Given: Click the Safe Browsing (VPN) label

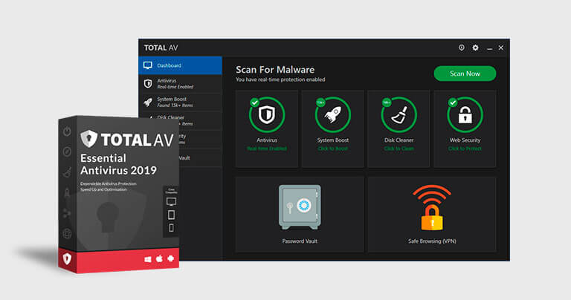Looking at the screenshot, I should pyautogui.click(x=432, y=241).
